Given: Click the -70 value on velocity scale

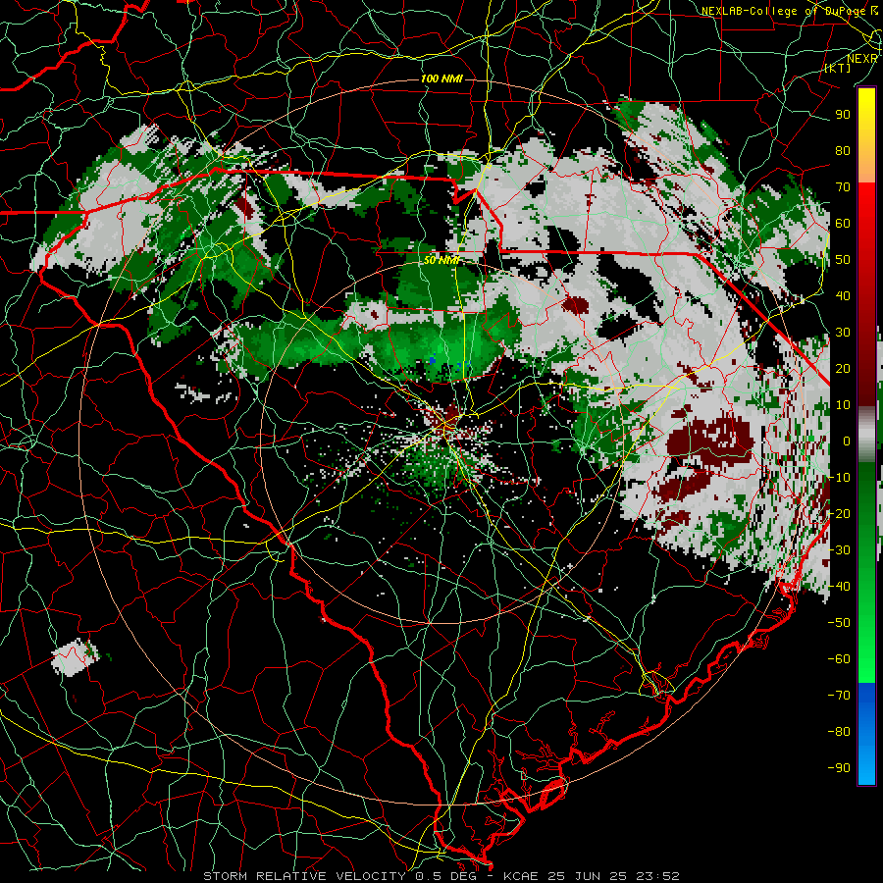Looking at the screenshot, I should point(839,696).
